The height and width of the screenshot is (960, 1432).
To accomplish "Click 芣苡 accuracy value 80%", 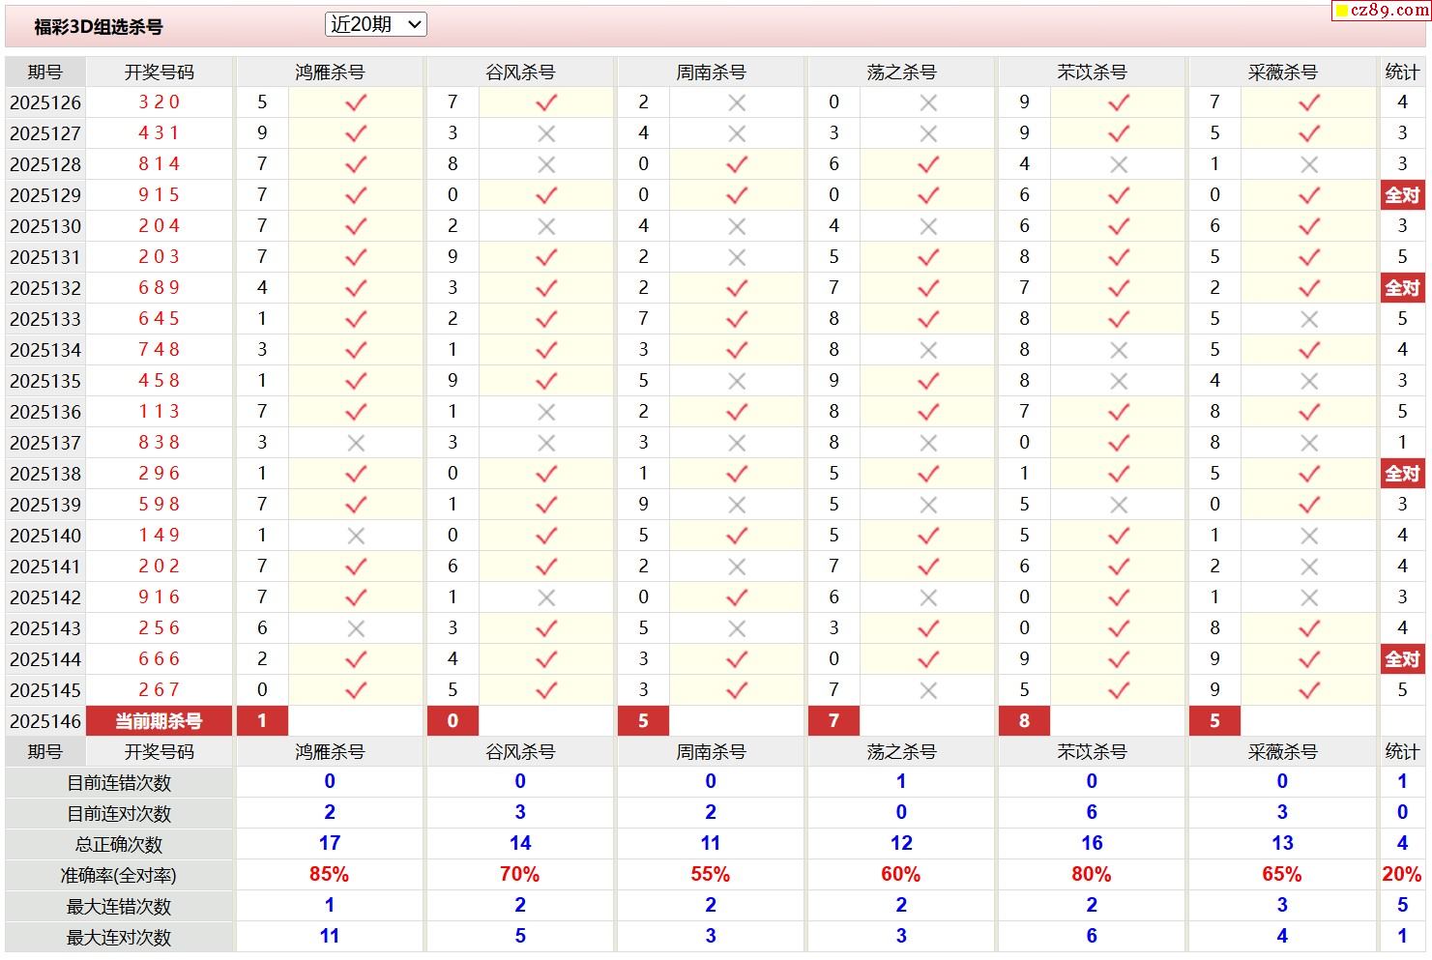I will tap(1092, 874).
